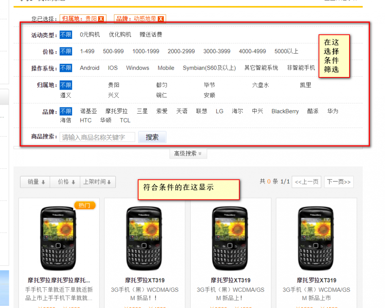The width and height of the screenshot is (385, 308).
Task: Select 不限 for 操作系统
Action: click(66, 68)
